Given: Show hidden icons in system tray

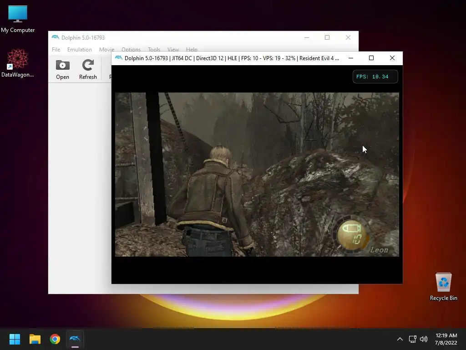Looking at the screenshot, I should click(400, 339).
